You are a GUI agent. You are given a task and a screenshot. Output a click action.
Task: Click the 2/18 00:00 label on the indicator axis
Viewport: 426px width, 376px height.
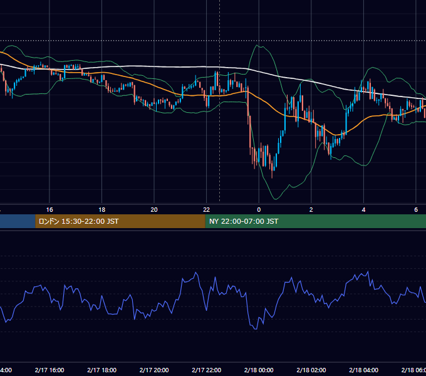(x=259, y=370)
